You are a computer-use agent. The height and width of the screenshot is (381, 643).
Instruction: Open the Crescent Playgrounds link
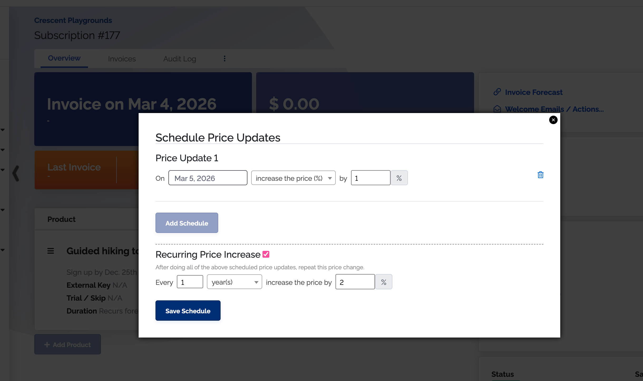[73, 20]
